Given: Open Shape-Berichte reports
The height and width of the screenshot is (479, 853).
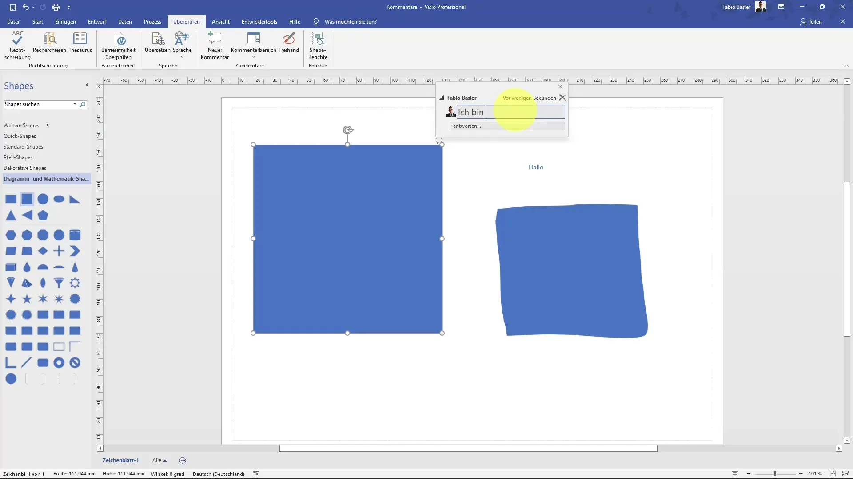Looking at the screenshot, I should (x=318, y=45).
